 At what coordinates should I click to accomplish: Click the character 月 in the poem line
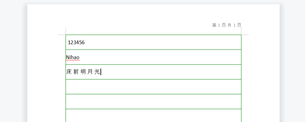coord(90,72)
